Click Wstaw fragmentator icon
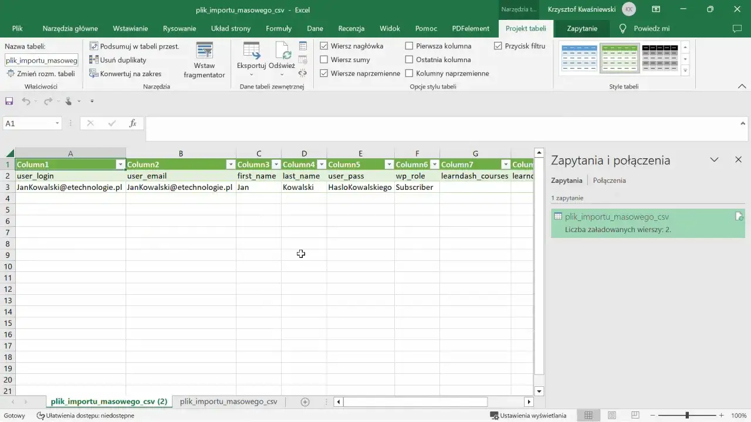Viewport: 751px width, 422px height. point(204,50)
